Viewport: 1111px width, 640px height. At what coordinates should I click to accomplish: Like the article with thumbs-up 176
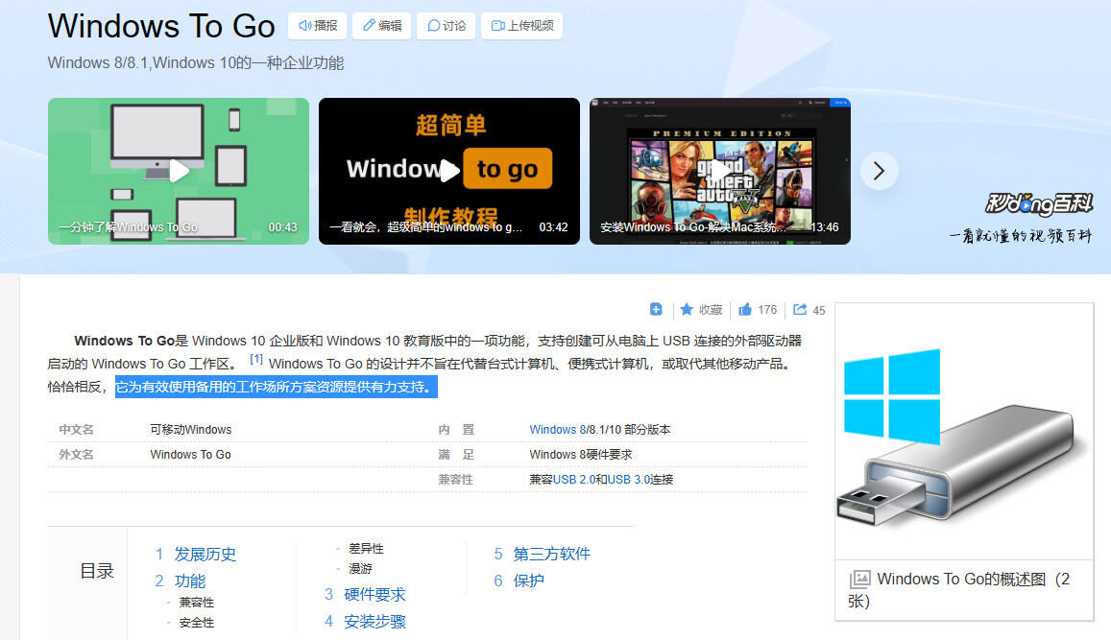click(x=758, y=309)
